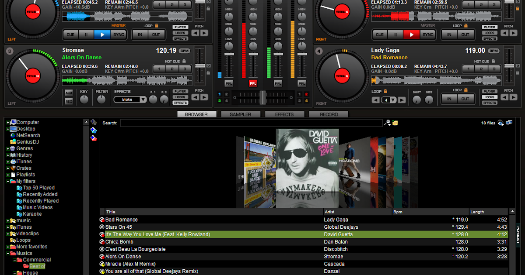Click the Stromae deck pitch fader
The height and width of the screenshot is (275, 525).
200,66
